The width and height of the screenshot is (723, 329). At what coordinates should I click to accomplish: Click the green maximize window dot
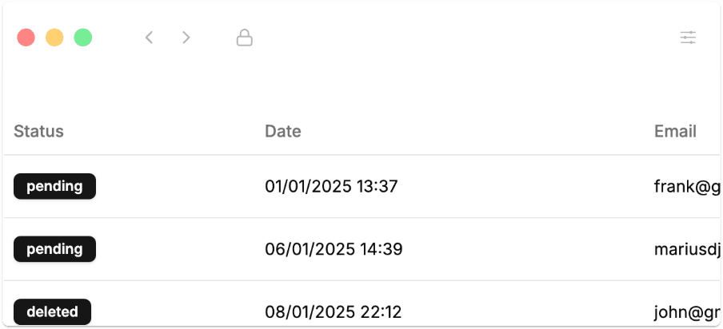83,38
